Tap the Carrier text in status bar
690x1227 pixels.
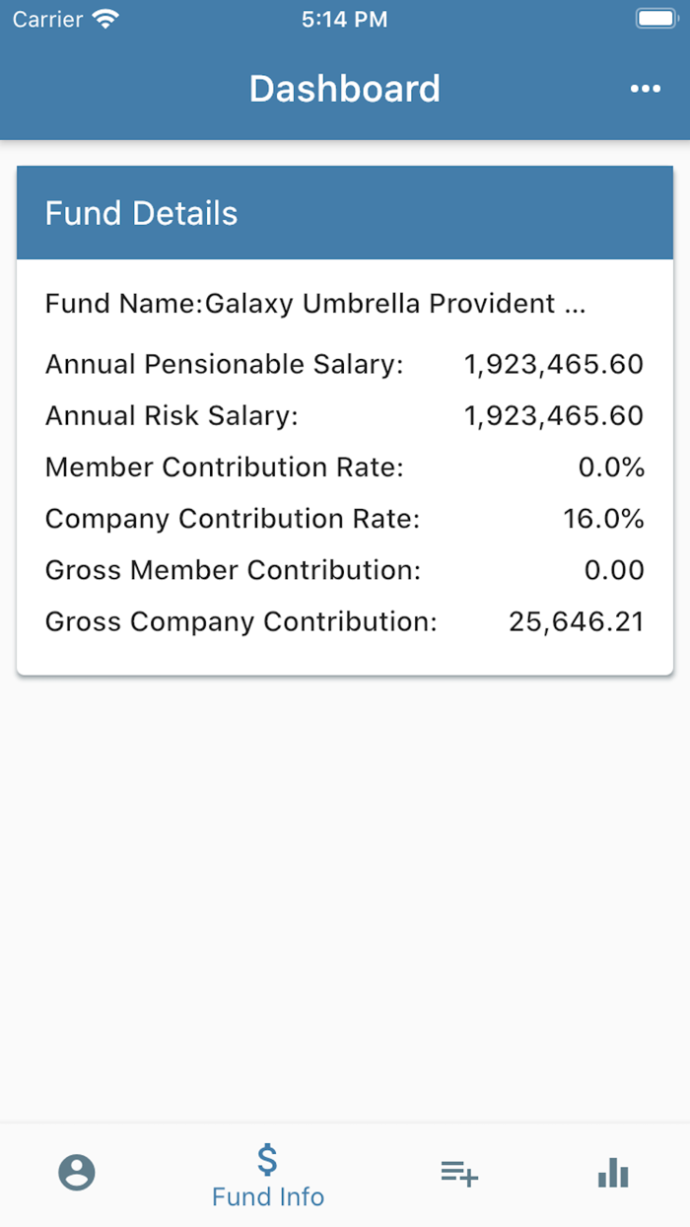pyautogui.click(x=46, y=19)
